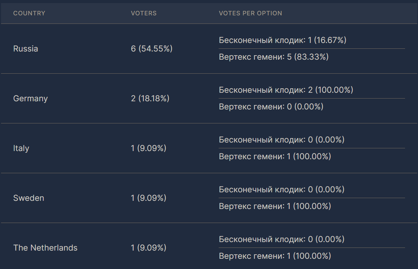418x269 pixels.
Task: Click the VOTERS column header
Action: [x=143, y=13]
